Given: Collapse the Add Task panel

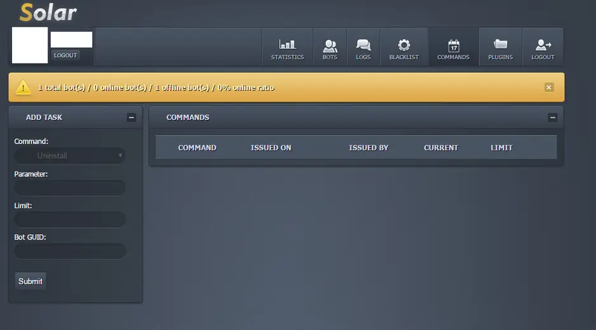Looking at the screenshot, I should tap(132, 117).
